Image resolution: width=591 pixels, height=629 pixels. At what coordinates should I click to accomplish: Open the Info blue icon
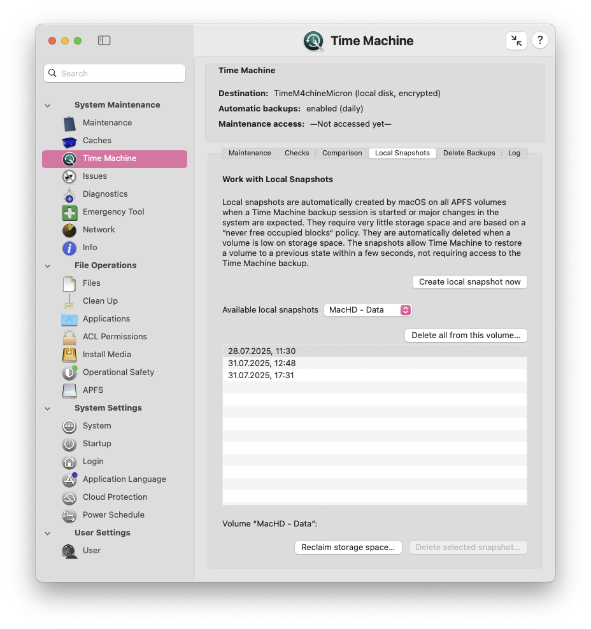[x=69, y=248]
